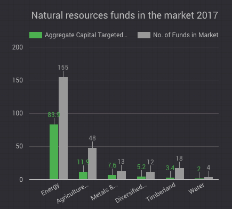Click the green data label '2'
Image resolution: width=232 pixels, height=209 pixels.
tap(199, 169)
